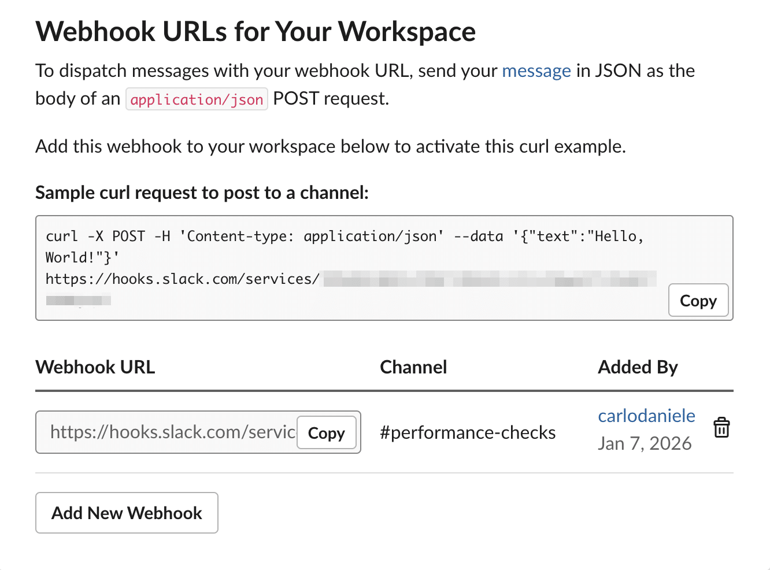770x570 pixels.
Task: Delete the webhook using the trash icon
Action: 721,428
